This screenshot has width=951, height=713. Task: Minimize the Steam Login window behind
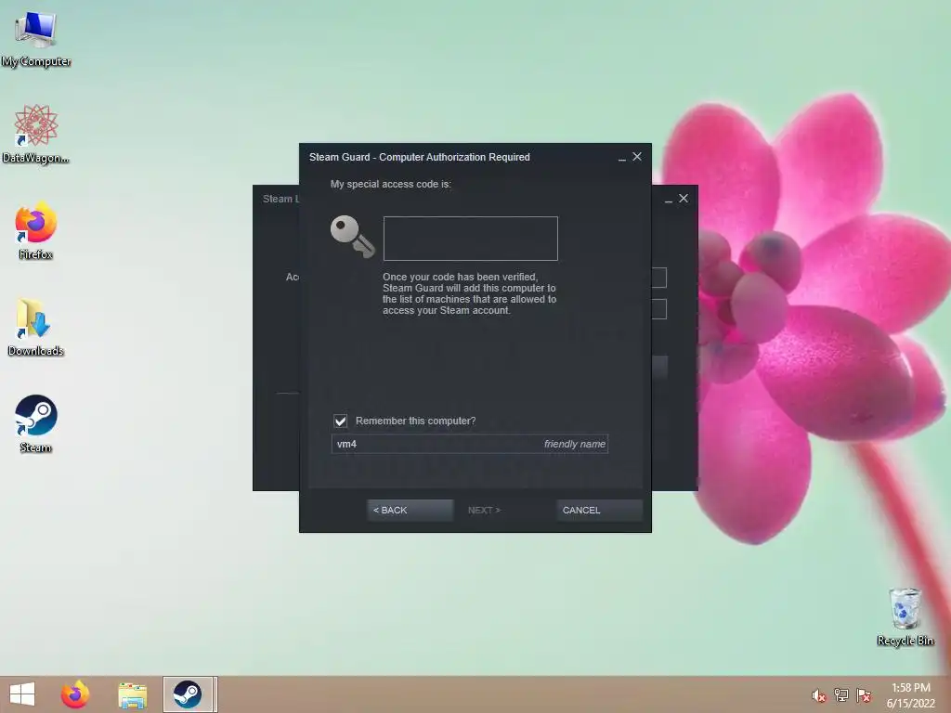coord(669,199)
